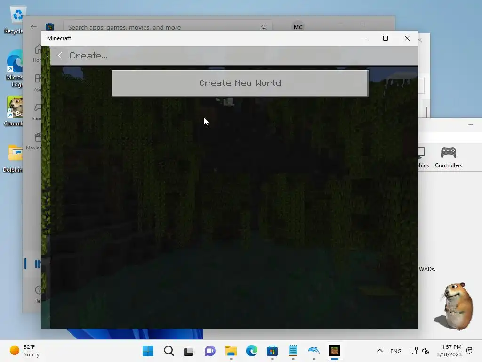
Task: Open Microsoft Edge desktop shortcut
Action: click(14, 68)
